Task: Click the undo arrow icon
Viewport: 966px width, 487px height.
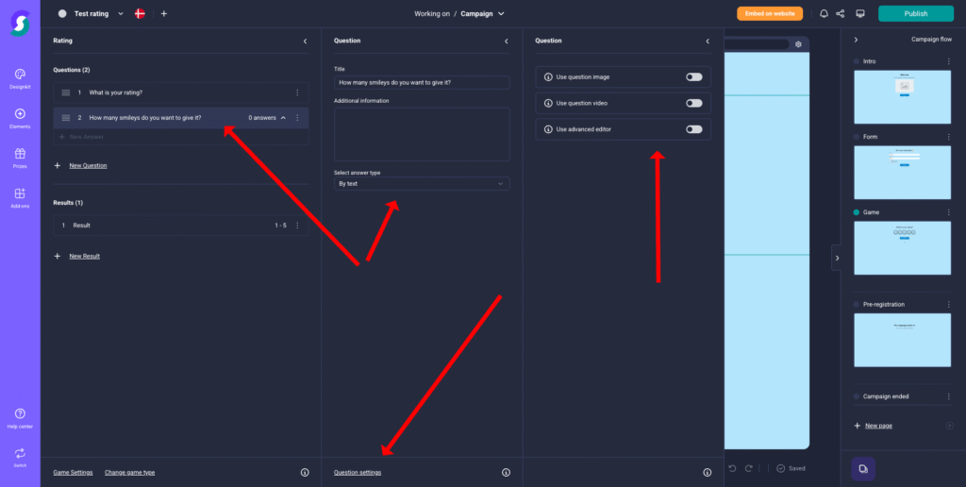Action: pyautogui.click(x=732, y=468)
